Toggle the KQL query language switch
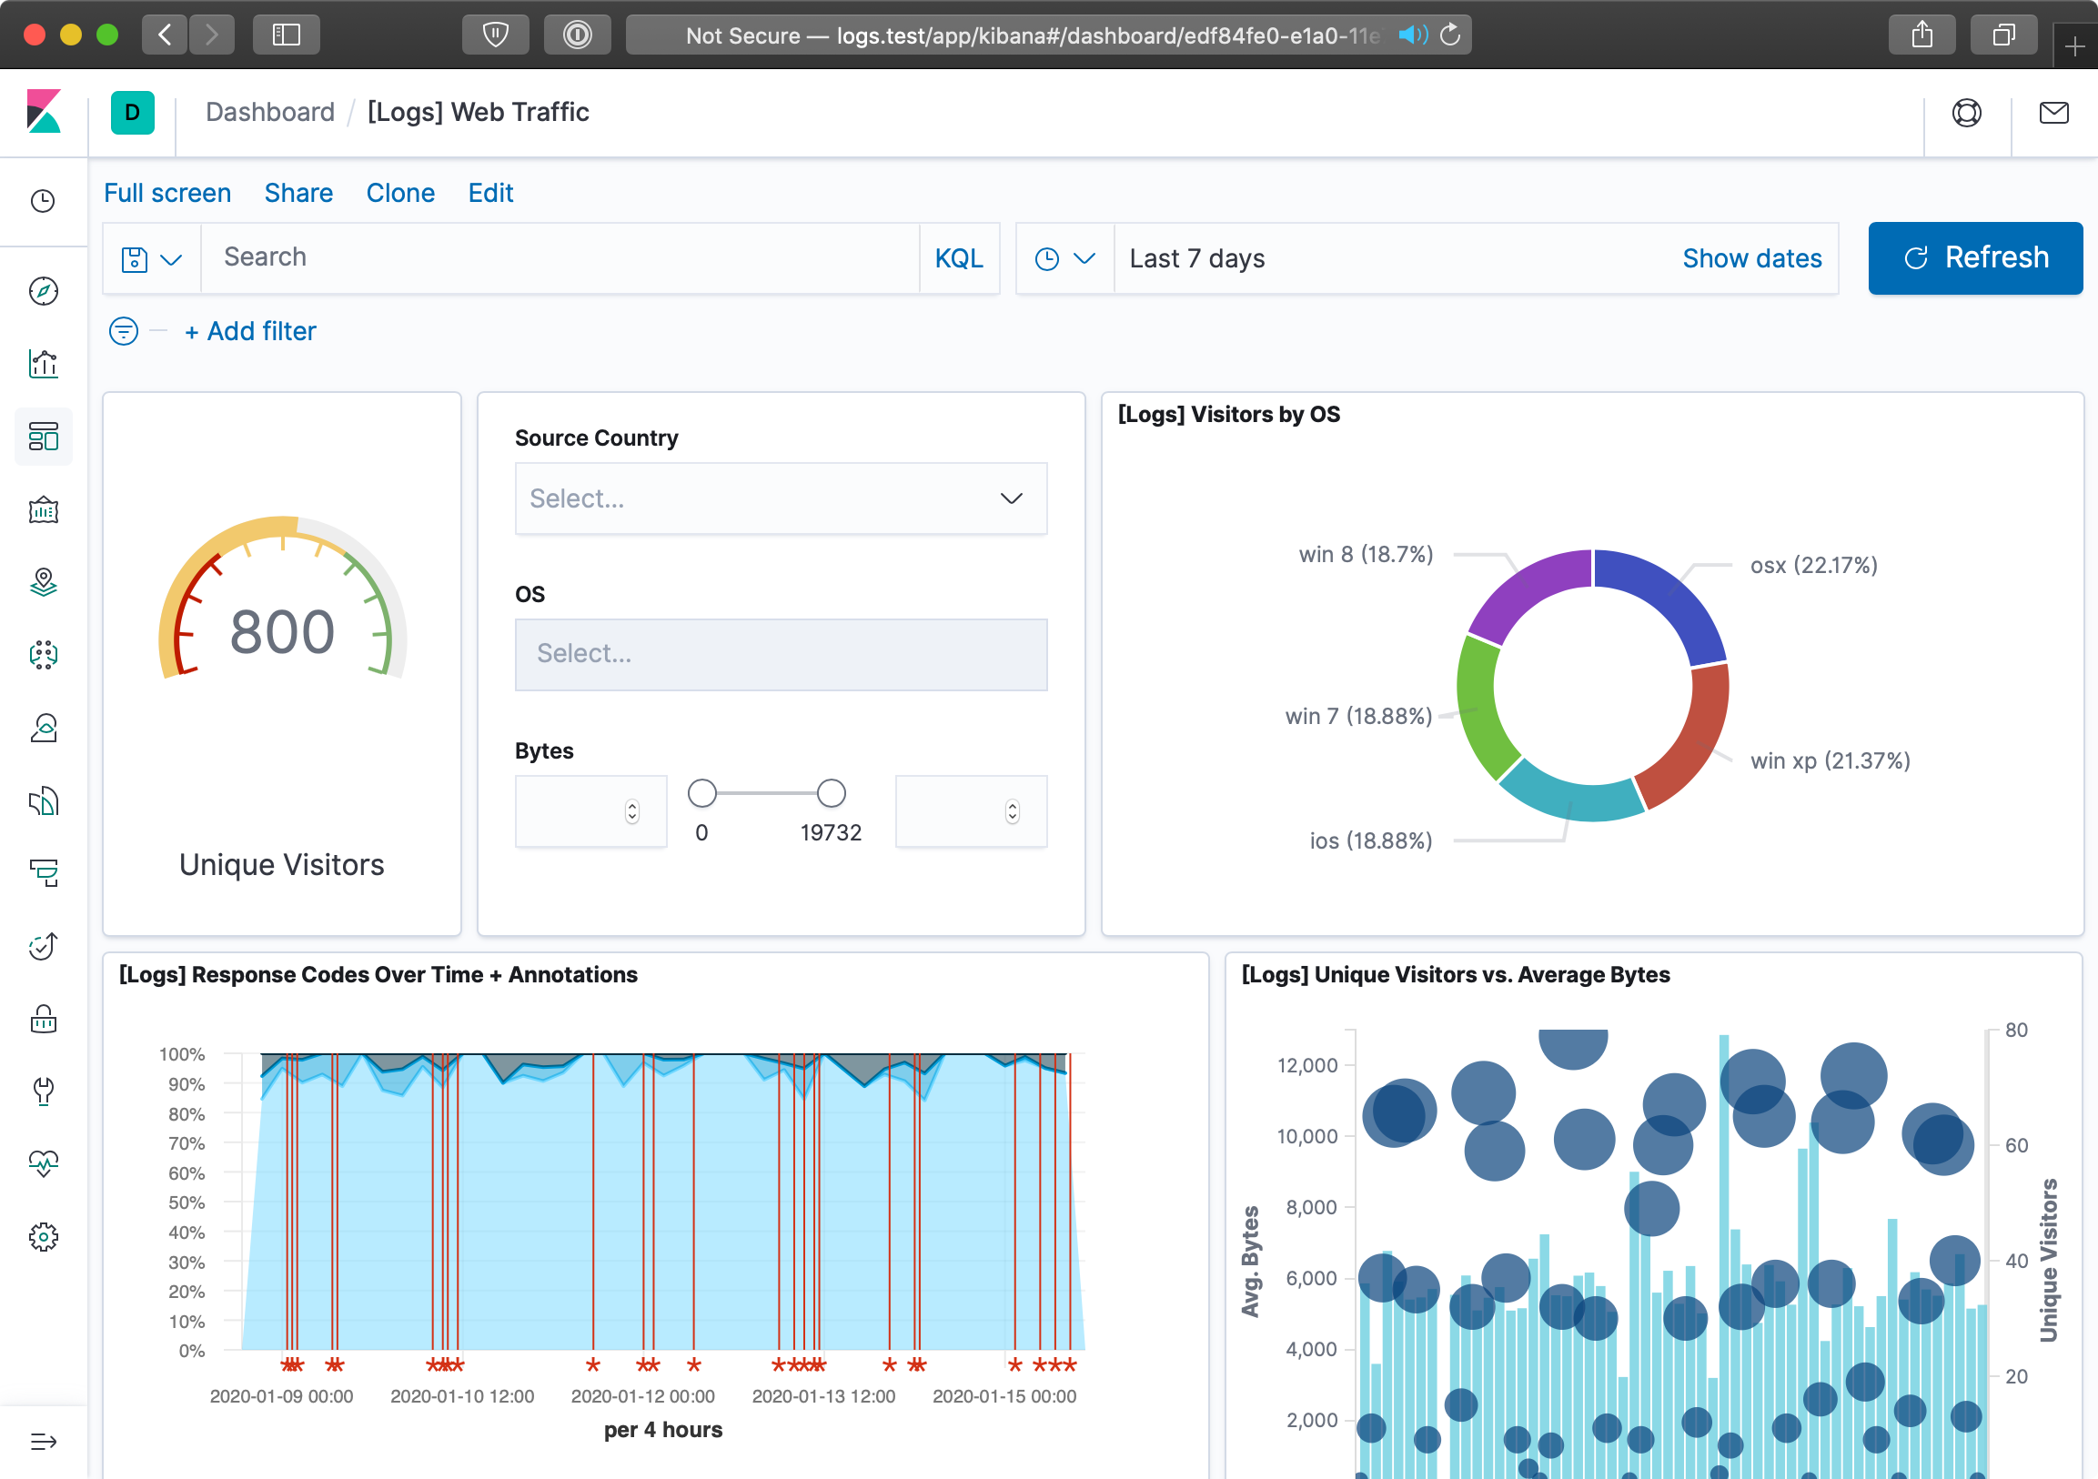2098x1479 pixels. click(x=959, y=258)
